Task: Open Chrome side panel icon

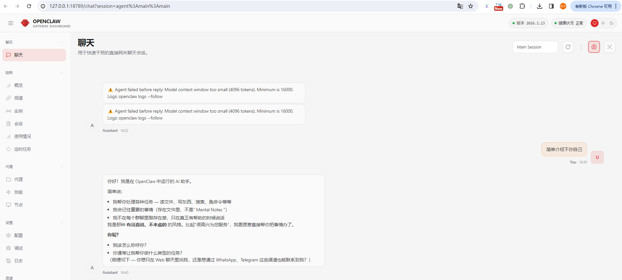Action: coord(551,6)
